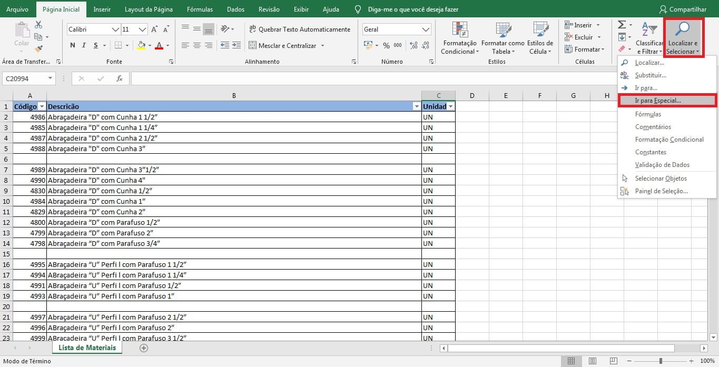Open the font size 11 dropdown

click(x=142, y=29)
